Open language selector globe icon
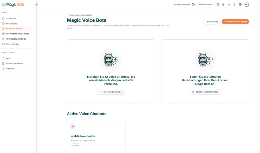The image size is (260, 153). tap(240, 5)
